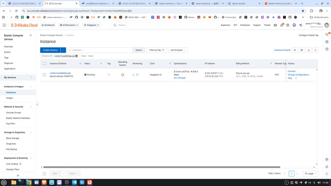Open the Automatic search type dropdown
Image resolution: width=331 pixels, height=186 pixels.
pyautogui.click(x=78, y=50)
